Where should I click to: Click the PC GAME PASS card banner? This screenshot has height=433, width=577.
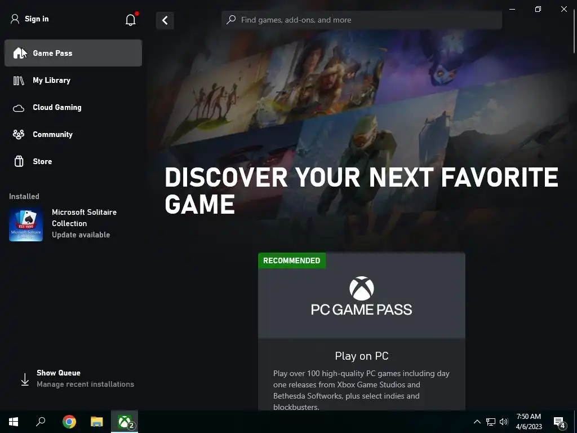pyautogui.click(x=362, y=295)
